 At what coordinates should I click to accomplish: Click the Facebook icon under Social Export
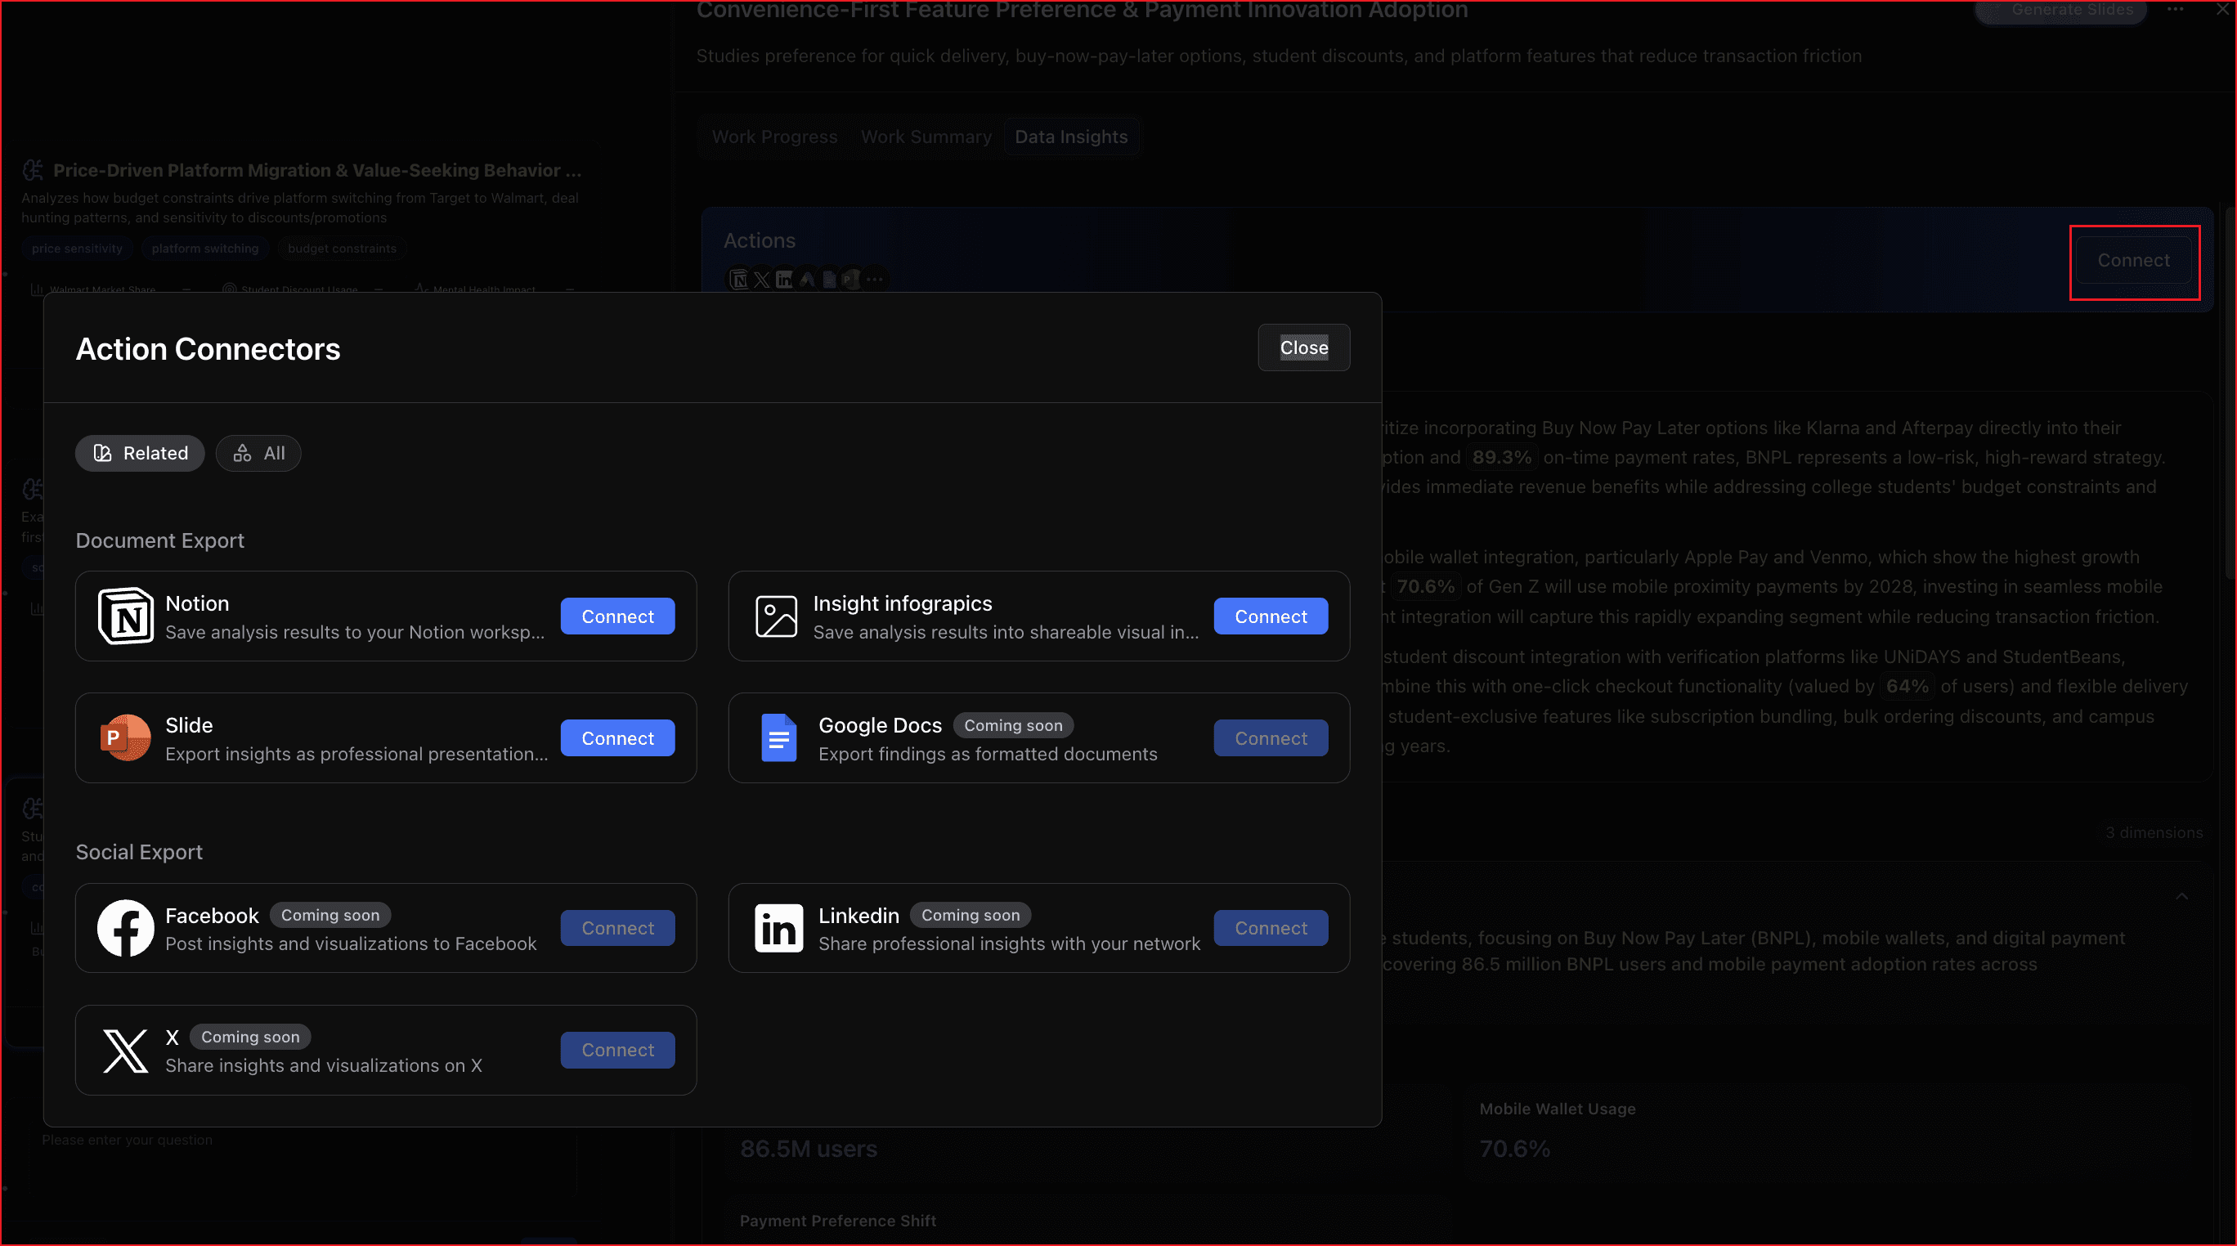coord(125,927)
